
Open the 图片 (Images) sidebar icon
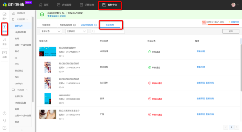[x=5, y=16]
